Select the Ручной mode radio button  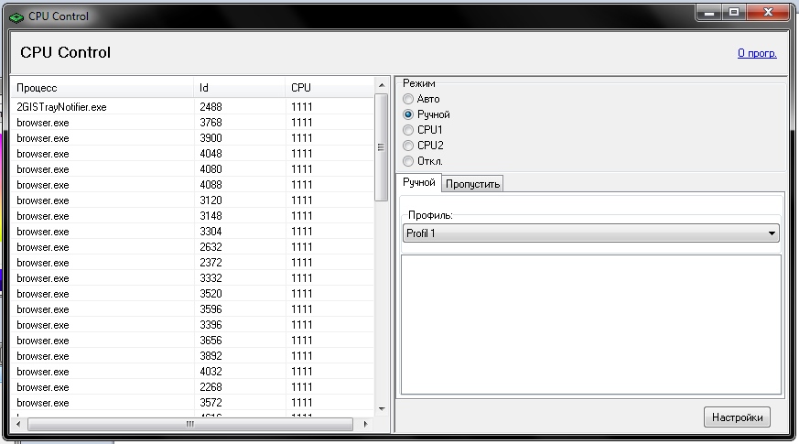coord(408,114)
